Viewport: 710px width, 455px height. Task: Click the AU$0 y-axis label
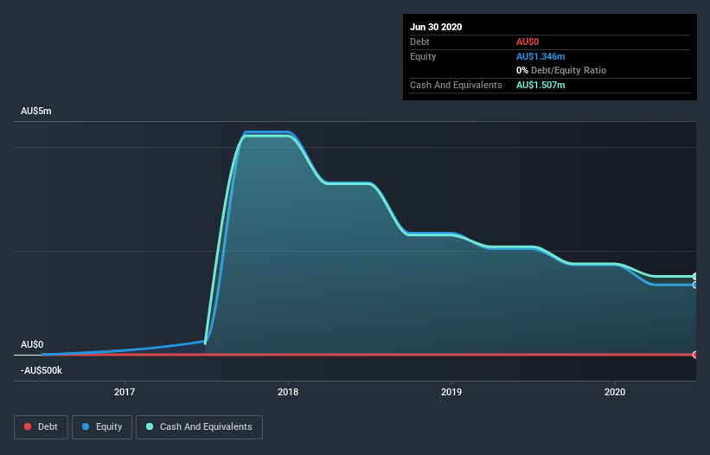click(x=32, y=344)
